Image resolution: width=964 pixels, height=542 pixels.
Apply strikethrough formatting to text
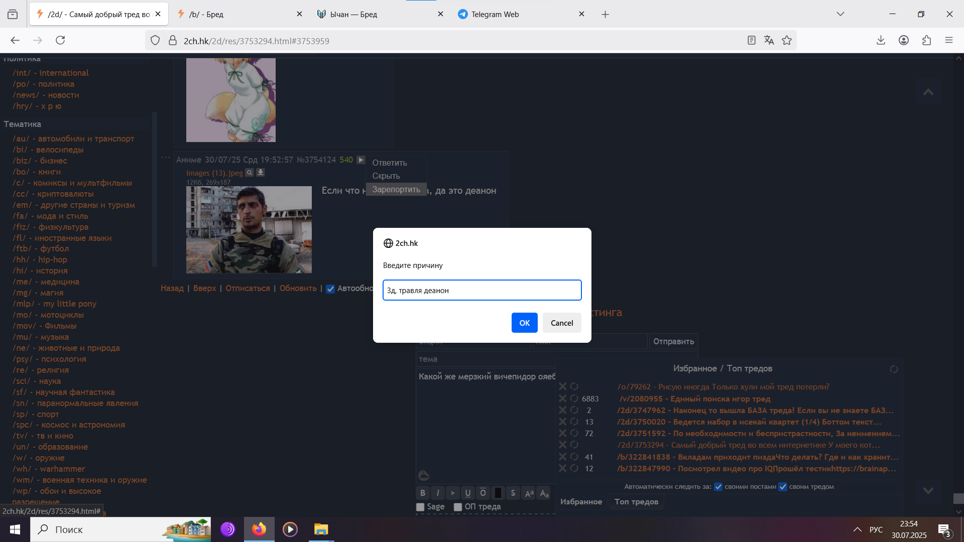point(513,493)
